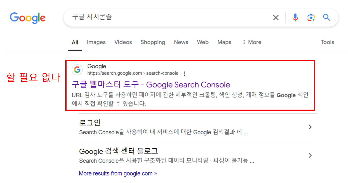Open the News tab
The image size is (348, 183).
[181, 42]
